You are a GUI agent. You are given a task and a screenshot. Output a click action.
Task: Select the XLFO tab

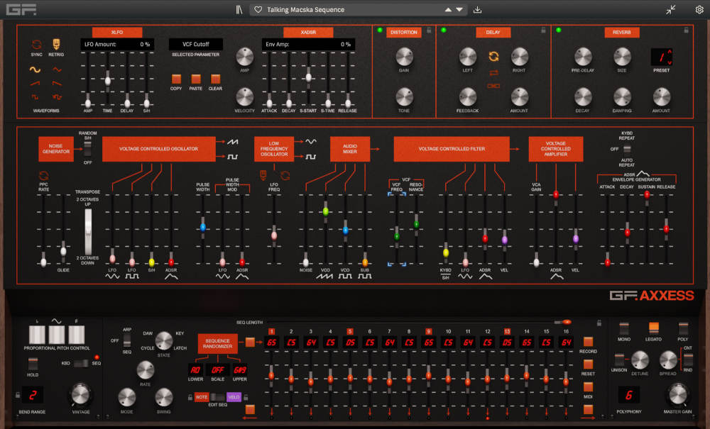118,32
